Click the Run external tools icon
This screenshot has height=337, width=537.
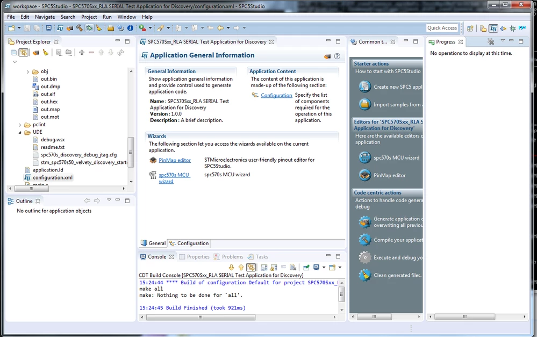[142, 28]
